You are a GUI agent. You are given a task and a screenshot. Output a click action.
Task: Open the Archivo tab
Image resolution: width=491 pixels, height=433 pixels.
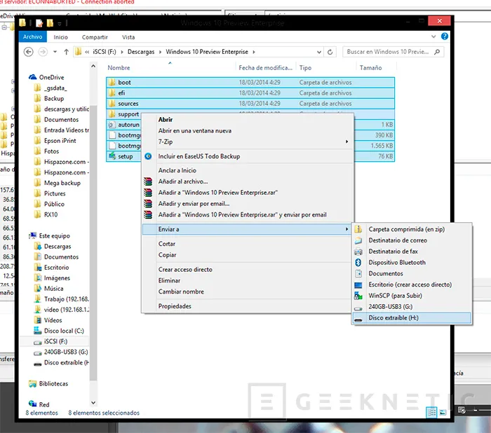point(32,36)
